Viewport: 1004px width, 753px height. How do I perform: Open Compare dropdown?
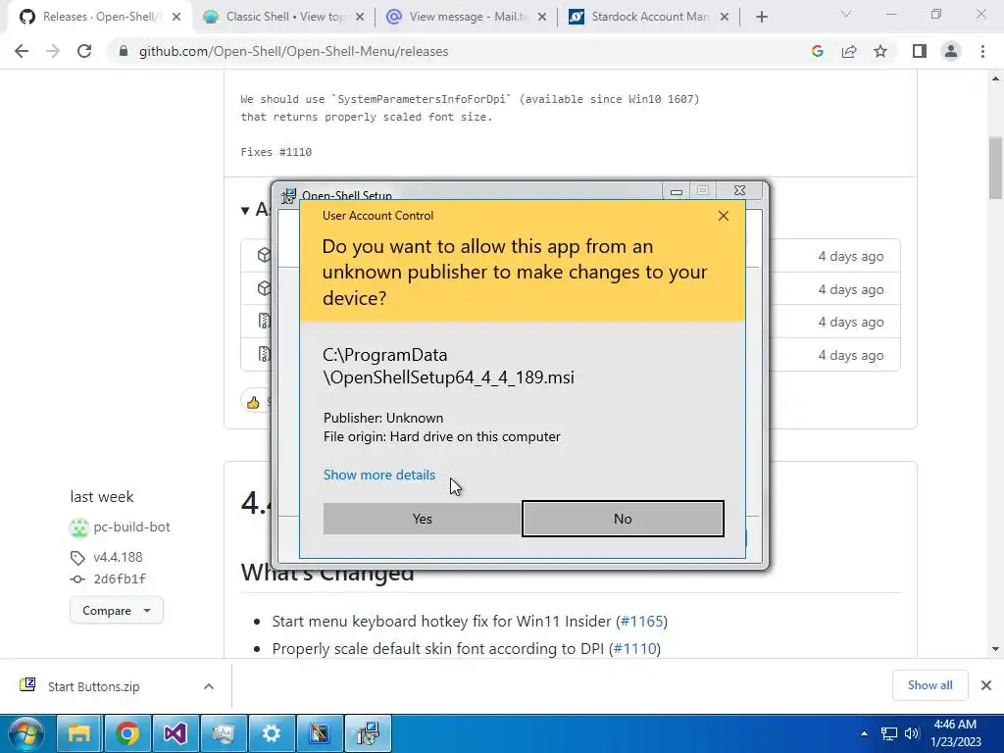click(117, 610)
